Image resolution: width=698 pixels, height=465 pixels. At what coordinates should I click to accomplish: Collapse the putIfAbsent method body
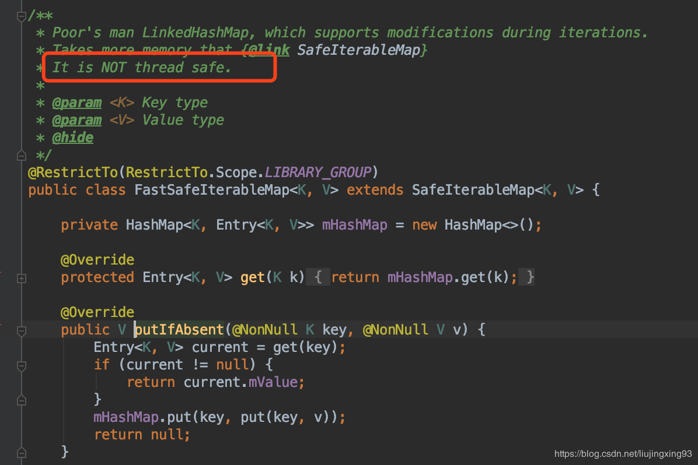click(x=21, y=331)
